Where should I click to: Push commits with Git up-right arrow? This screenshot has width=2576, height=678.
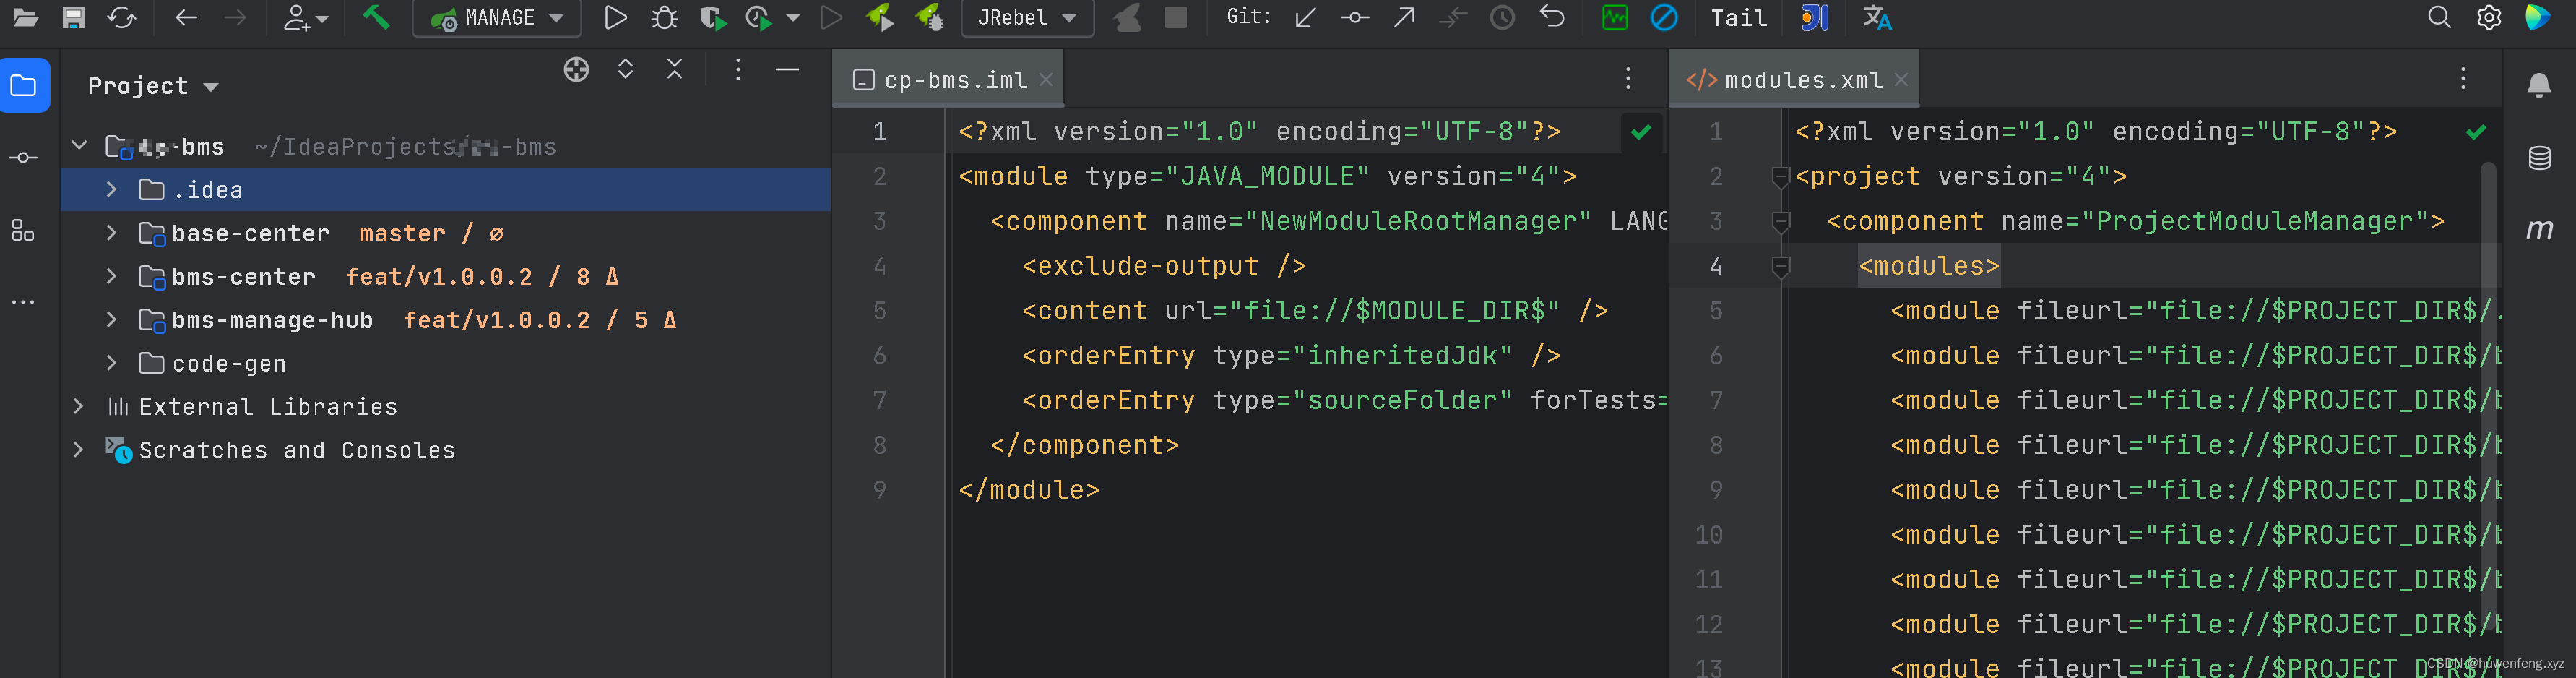click(x=1404, y=17)
